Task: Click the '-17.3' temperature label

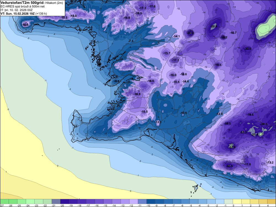Action: tap(142, 8)
